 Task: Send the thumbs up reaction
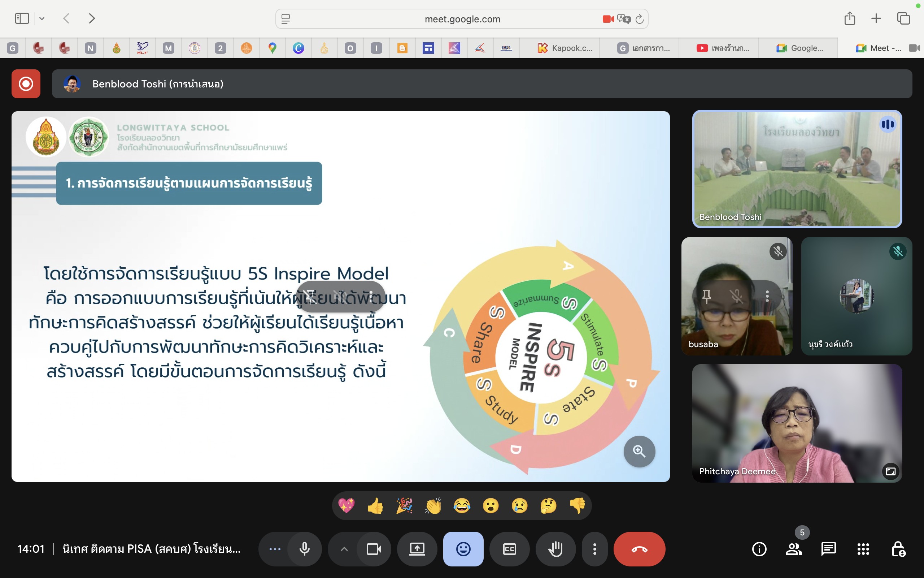375,506
